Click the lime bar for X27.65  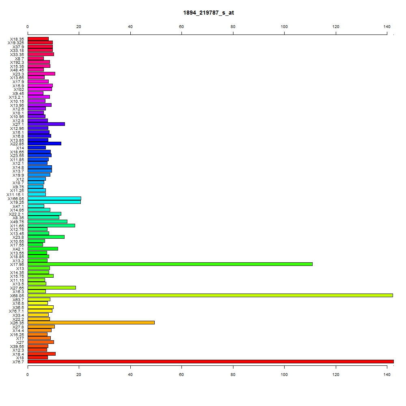(52, 288)
